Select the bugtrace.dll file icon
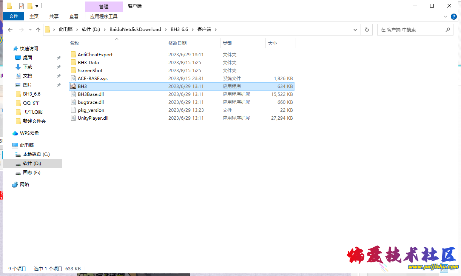Image resolution: width=461 pixels, height=276 pixels. click(x=73, y=102)
